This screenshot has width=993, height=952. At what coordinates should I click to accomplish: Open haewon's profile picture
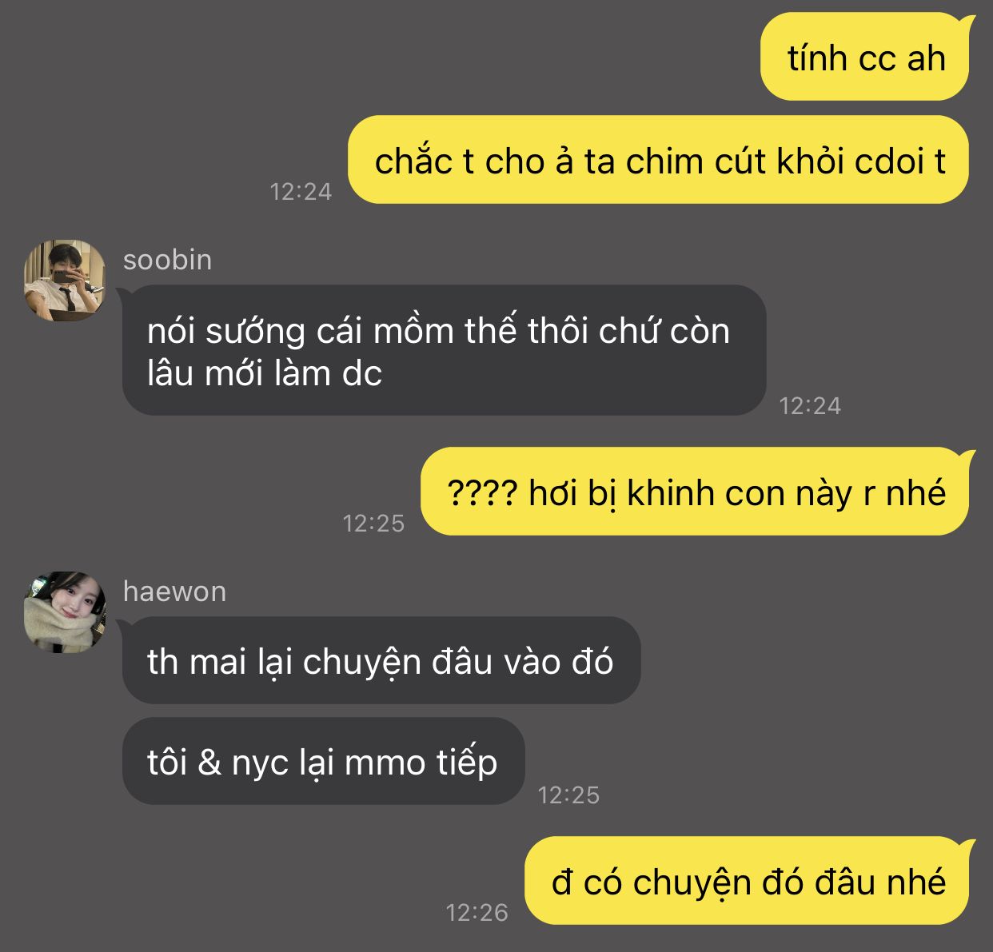(x=65, y=612)
